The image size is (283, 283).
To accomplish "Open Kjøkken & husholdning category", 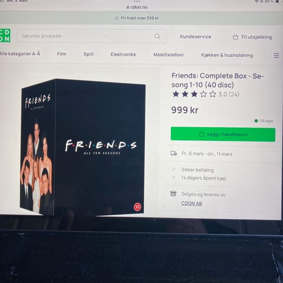I will click(227, 55).
